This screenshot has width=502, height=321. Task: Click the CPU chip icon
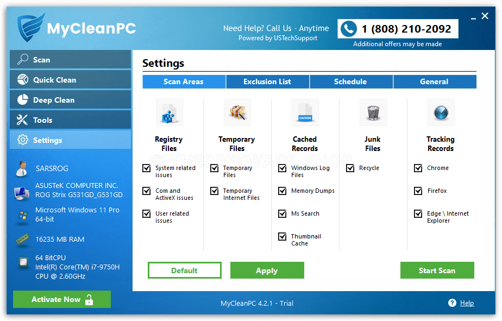pyautogui.click(x=23, y=262)
